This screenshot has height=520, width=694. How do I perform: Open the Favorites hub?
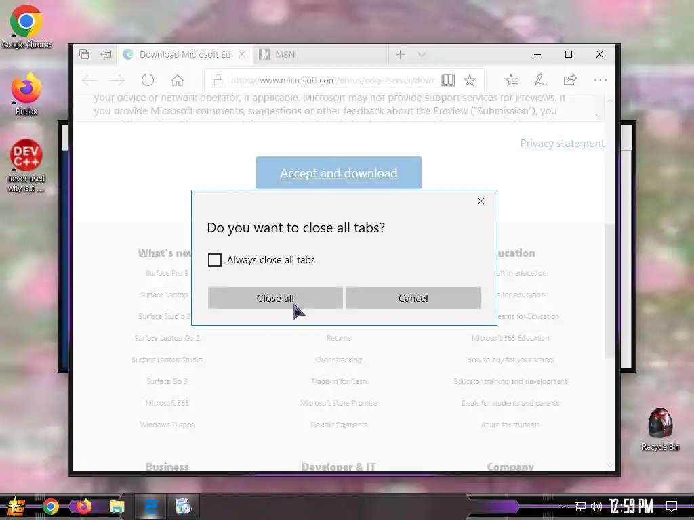click(x=511, y=80)
